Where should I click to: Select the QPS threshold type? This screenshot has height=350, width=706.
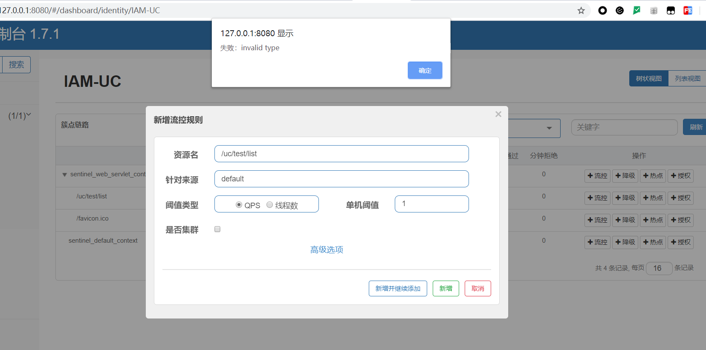(239, 205)
